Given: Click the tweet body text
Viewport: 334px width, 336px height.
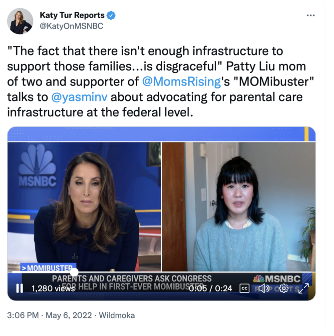Looking at the screenshot, I should (161, 82).
